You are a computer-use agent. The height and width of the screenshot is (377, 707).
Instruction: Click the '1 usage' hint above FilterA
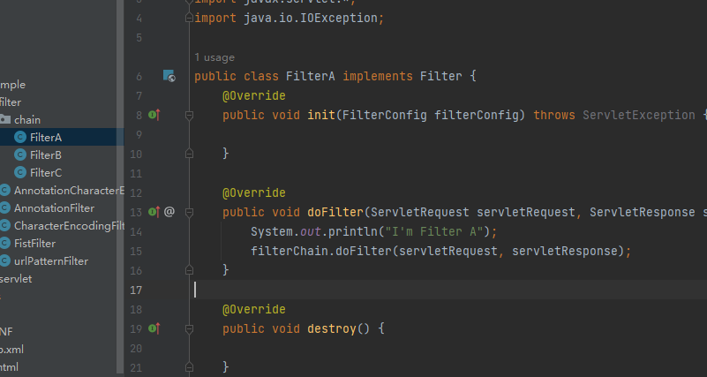click(214, 57)
